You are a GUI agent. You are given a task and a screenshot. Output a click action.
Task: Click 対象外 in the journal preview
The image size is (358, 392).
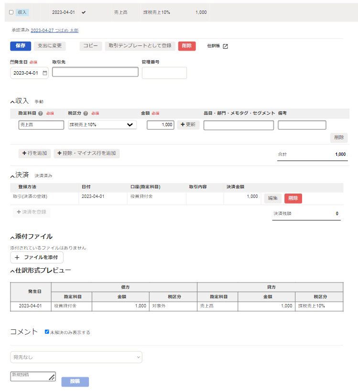point(159,306)
